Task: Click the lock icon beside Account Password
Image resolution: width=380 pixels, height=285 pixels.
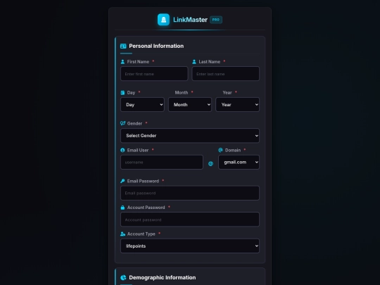Action: [x=122, y=208]
